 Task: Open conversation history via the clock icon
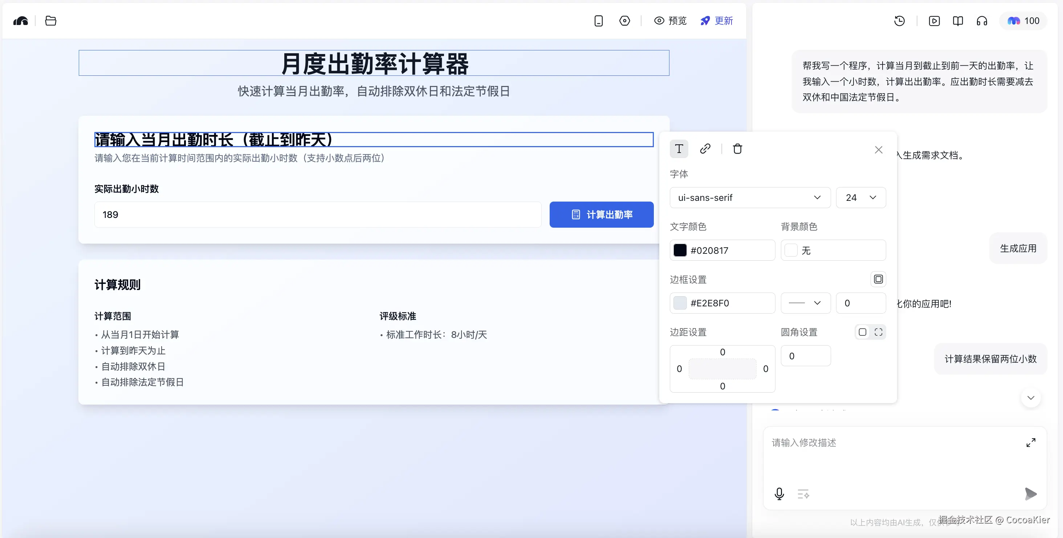click(900, 21)
